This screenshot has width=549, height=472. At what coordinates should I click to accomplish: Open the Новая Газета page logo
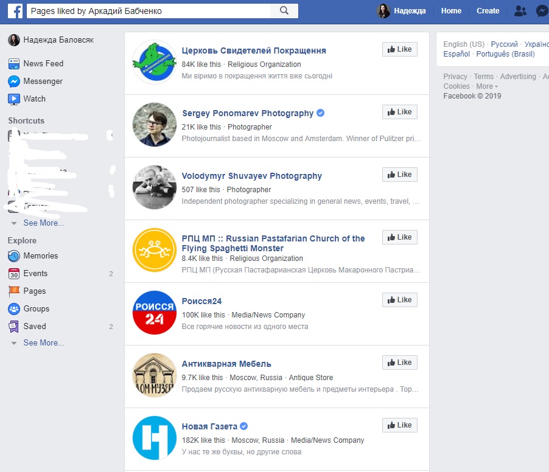tap(155, 438)
